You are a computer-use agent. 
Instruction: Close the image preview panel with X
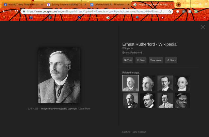point(203,27)
